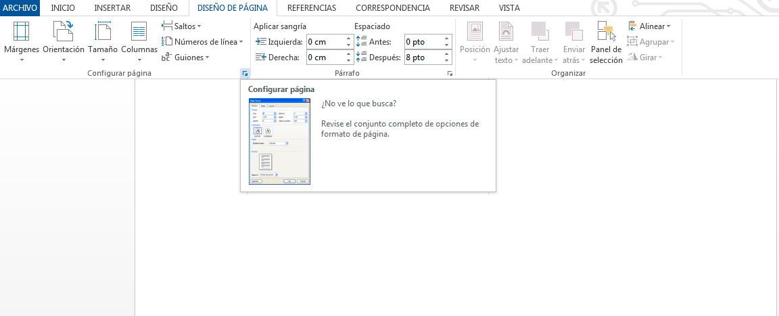Switch to the CORRESPONDENCIA tab
The height and width of the screenshot is (316, 779).
coord(393,8)
